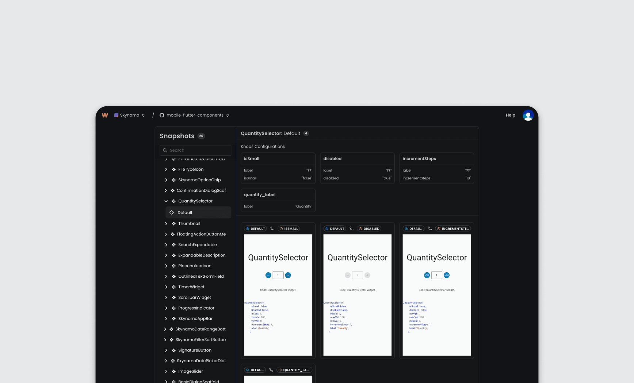
Task: Click the branch icon on quantity_label snapshot
Action: click(271, 370)
